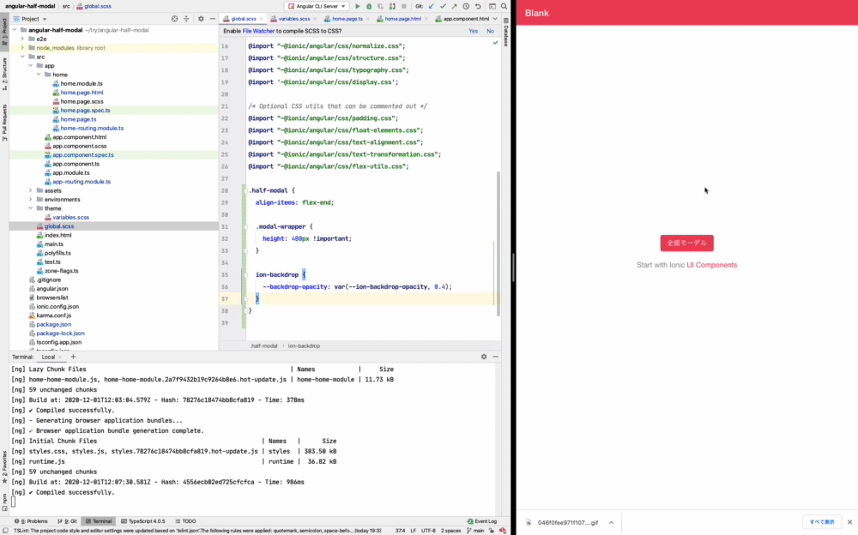Open Structure side tool window
Viewport: 858px width, 535px height.
coord(4,73)
